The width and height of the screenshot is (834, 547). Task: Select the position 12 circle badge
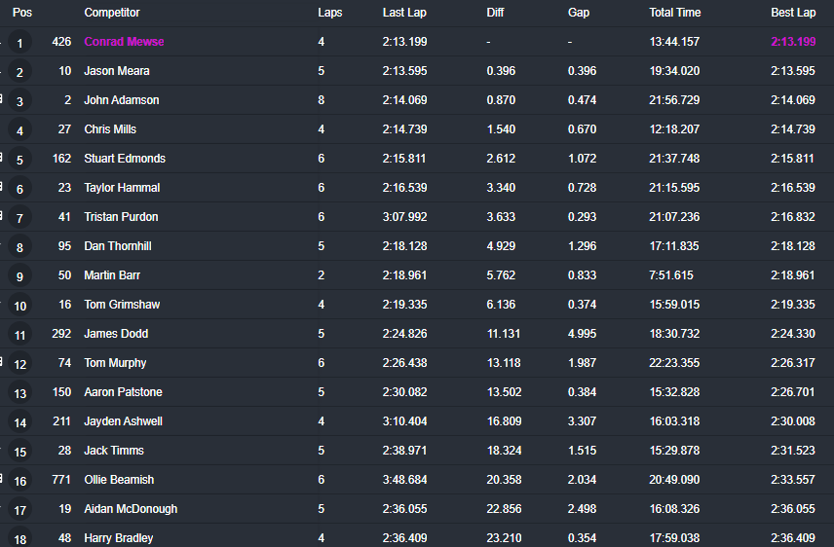tap(19, 364)
